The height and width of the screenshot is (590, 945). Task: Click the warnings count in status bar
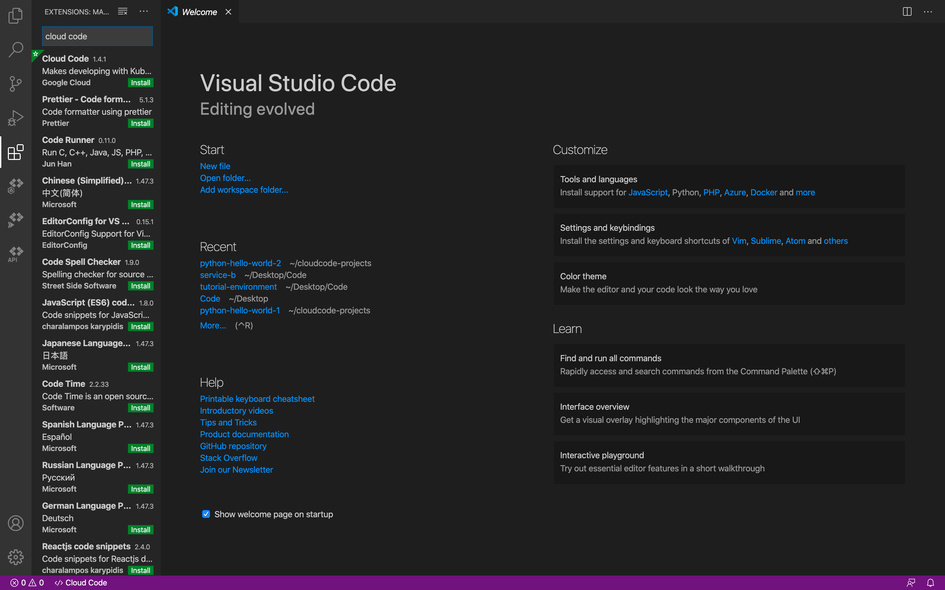pyautogui.click(x=36, y=582)
